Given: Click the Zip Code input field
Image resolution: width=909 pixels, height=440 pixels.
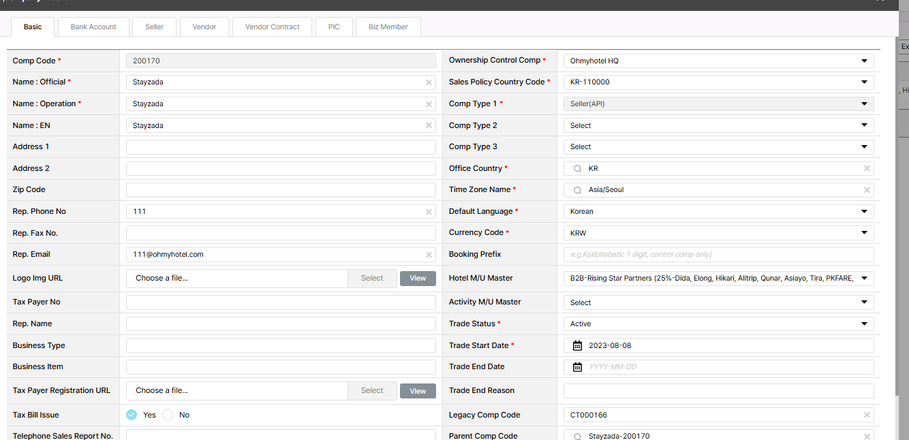Looking at the screenshot, I should tap(281, 189).
